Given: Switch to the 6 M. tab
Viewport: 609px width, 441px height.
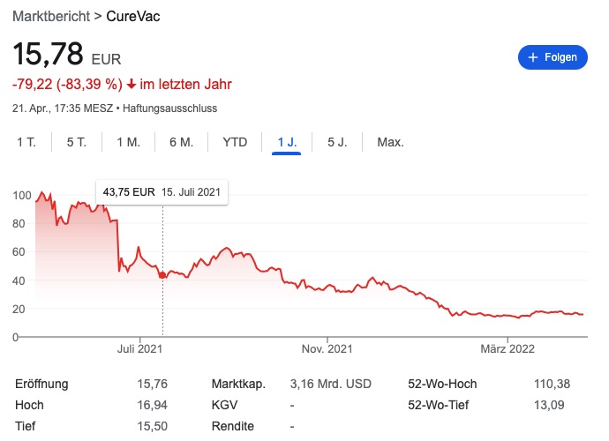Looking at the screenshot, I should tap(181, 142).
